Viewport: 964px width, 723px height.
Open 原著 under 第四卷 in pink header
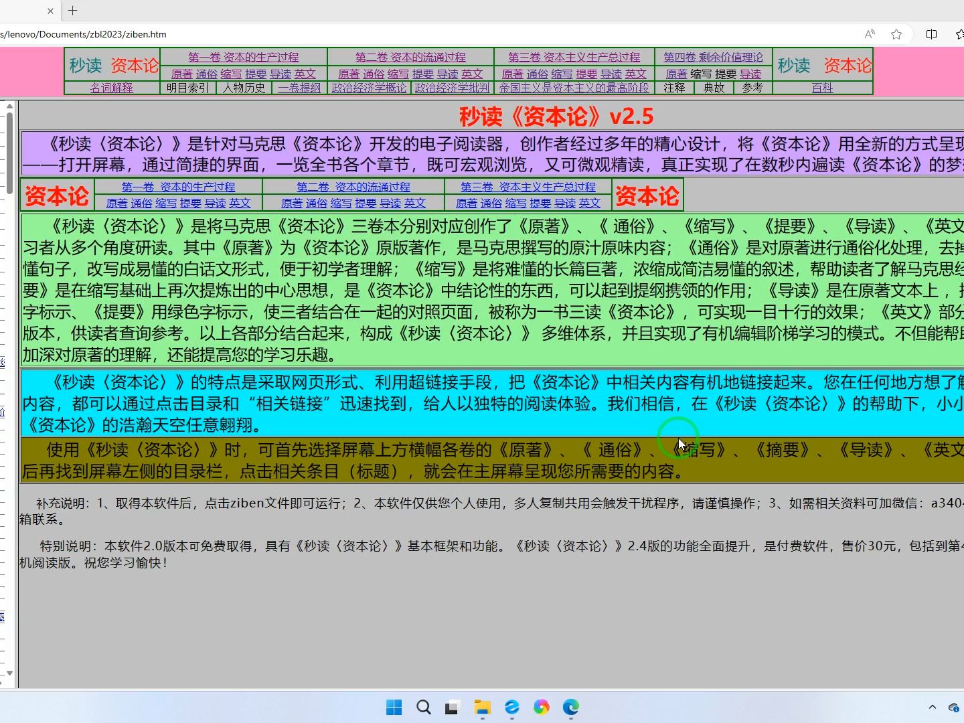[x=676, y=74]
